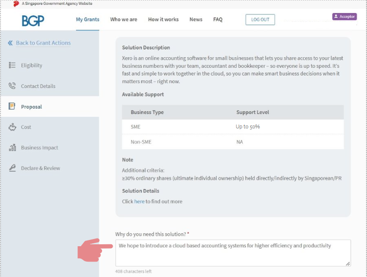Click the 'Up to 50%' cell
This screenshot has width=367, height=277.
point(248,126)
